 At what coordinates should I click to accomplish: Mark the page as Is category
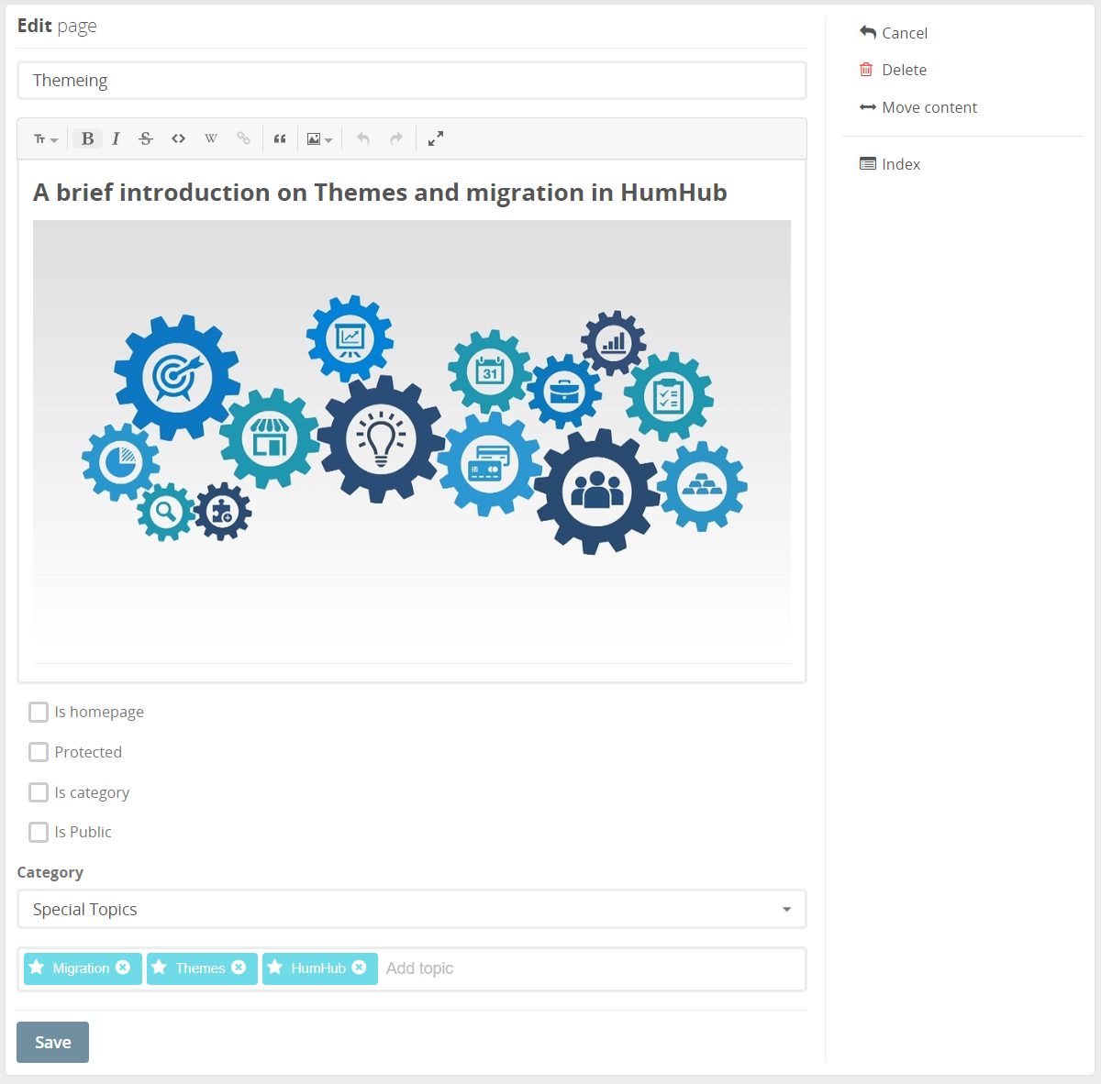pos(39,792)
